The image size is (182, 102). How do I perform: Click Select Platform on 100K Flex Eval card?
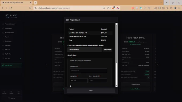click(x=135, y=89)
